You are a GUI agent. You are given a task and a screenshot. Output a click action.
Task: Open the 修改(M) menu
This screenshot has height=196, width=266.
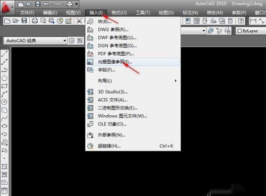click(x=215, y=13)
